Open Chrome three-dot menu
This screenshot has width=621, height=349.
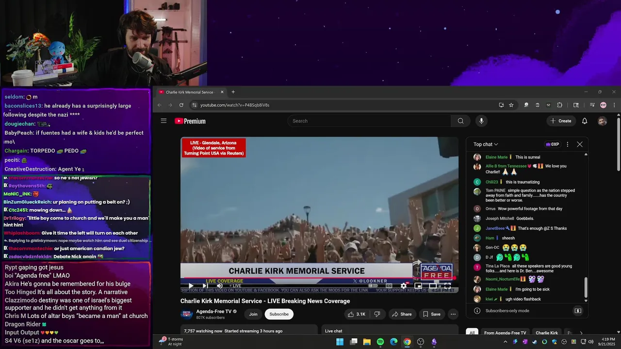(x=614, y=105)
